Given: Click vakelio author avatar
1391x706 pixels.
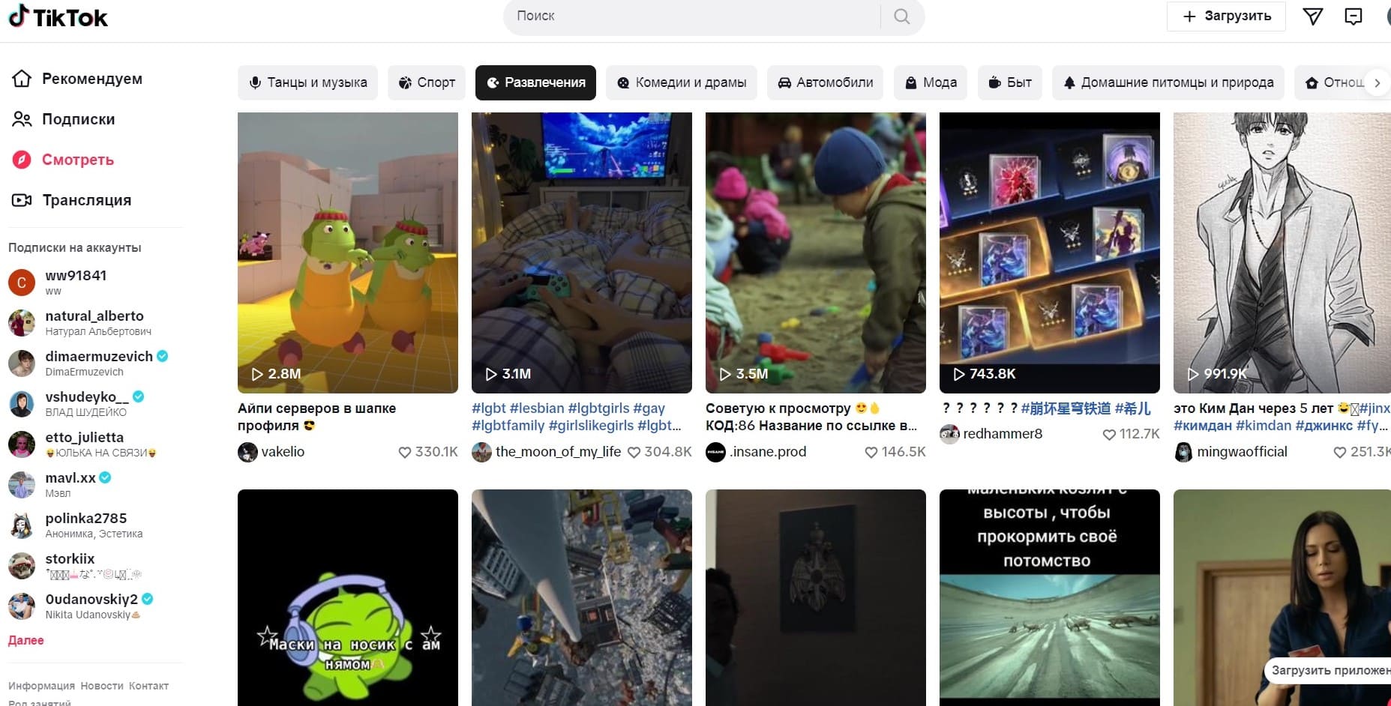Looking at the screenshot, I should (247, 452).
